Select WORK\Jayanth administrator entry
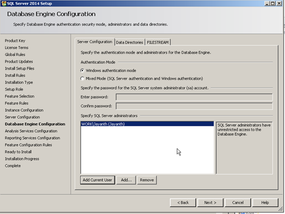This screenshot has width=285, height=214. click(x=147, y=124)
